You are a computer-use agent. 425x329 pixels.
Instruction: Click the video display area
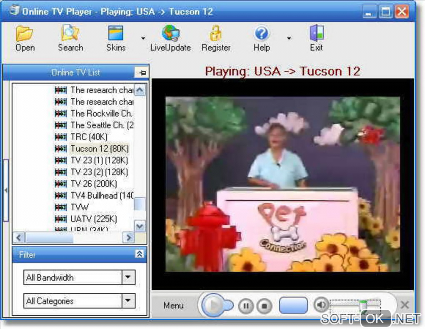pos(282,184)
